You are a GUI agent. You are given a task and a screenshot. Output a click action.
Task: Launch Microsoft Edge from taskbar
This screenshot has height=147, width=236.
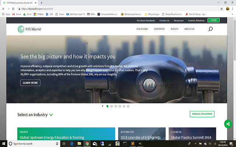click(72, 144)
